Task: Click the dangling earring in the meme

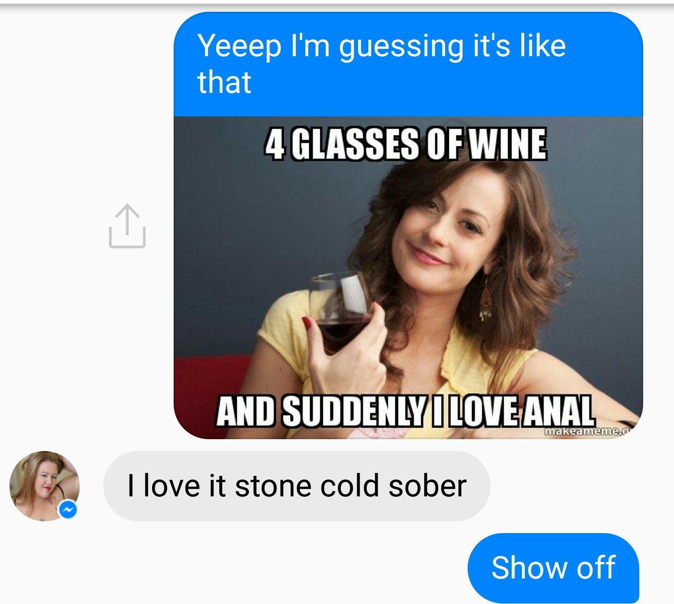Action: 486,298
